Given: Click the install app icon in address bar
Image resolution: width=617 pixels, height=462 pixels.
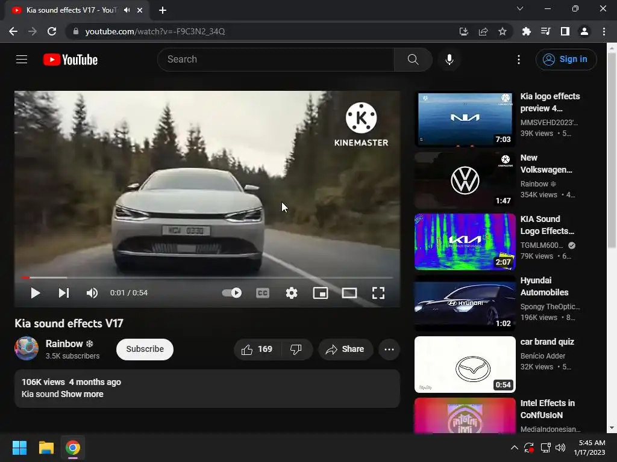Looking at the screenshot, I should [x=464, y=31].
